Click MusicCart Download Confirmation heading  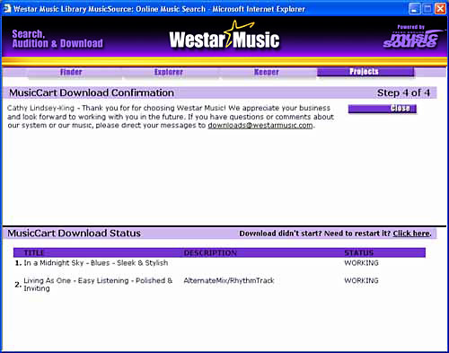(92, 93)
